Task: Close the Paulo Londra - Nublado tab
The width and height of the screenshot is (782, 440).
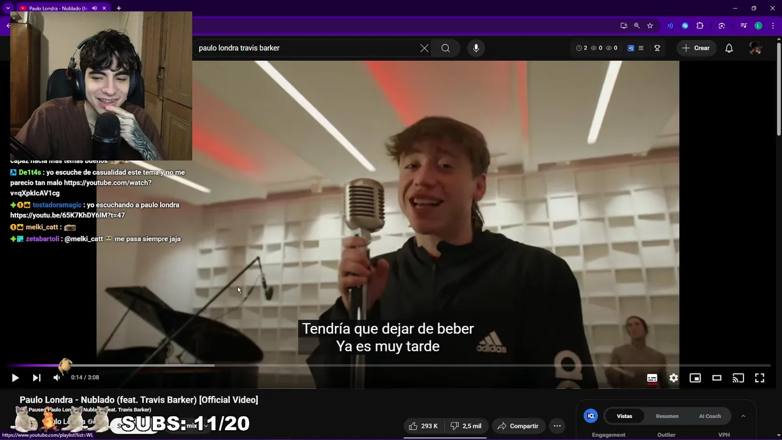Action: (104, 8)
